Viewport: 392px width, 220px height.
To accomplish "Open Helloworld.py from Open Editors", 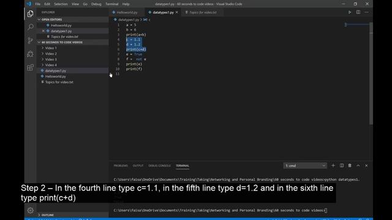I will (61, 25).
